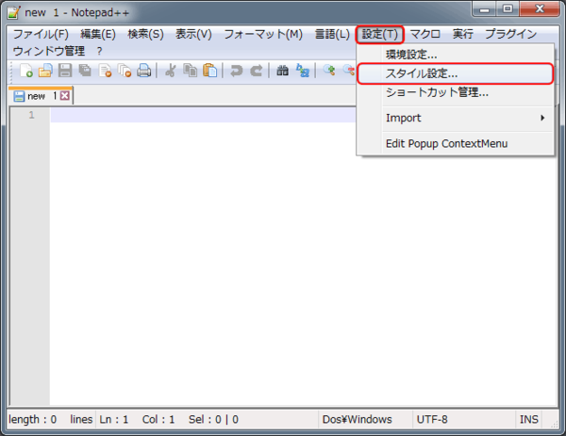
Task: Click the UTF-8 encoding status field
Action: click(x=432, y=419)
